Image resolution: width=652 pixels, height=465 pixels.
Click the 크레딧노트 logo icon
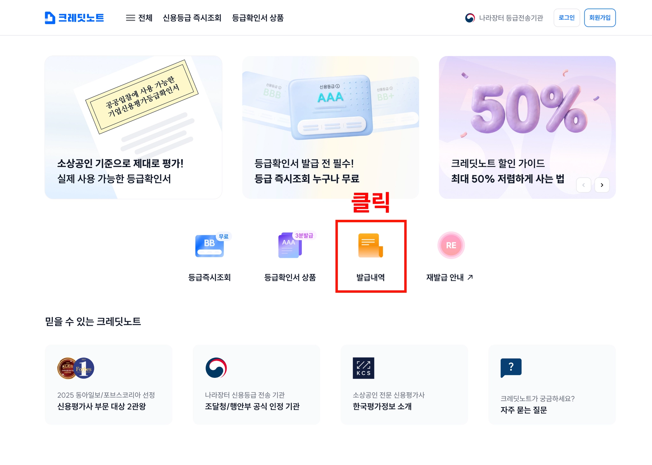pyautogui.click(x=50, y=18)
